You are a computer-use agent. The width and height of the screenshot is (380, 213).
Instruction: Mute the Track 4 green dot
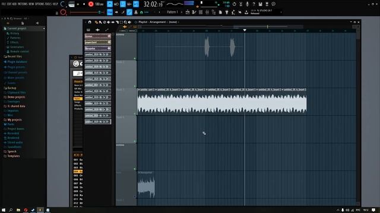click(x=135, y=141)
